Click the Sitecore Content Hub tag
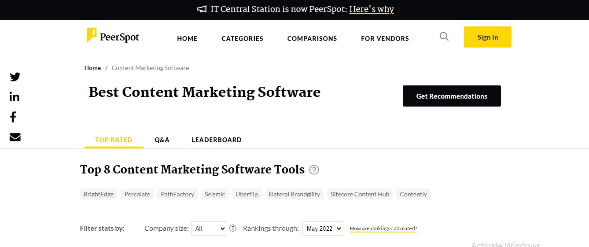 (x=360, y=194)
